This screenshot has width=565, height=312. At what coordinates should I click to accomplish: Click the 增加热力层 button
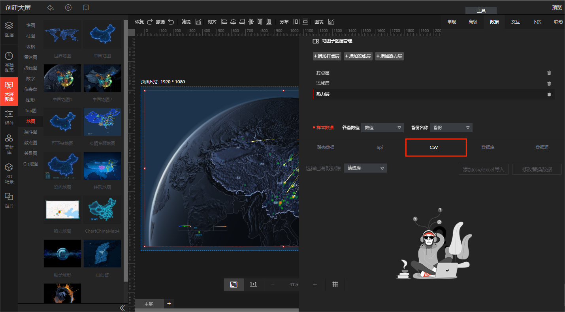[x=390, y=56]
